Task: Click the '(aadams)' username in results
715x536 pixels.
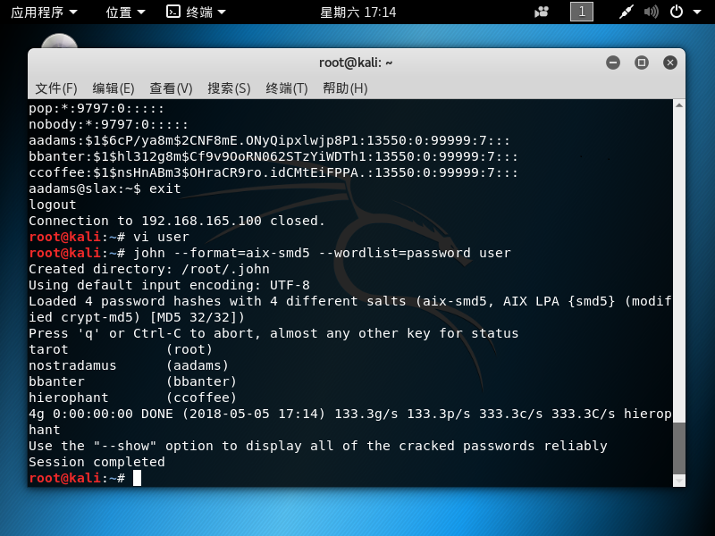Action: pyautogui.click(x=197, y=365)
